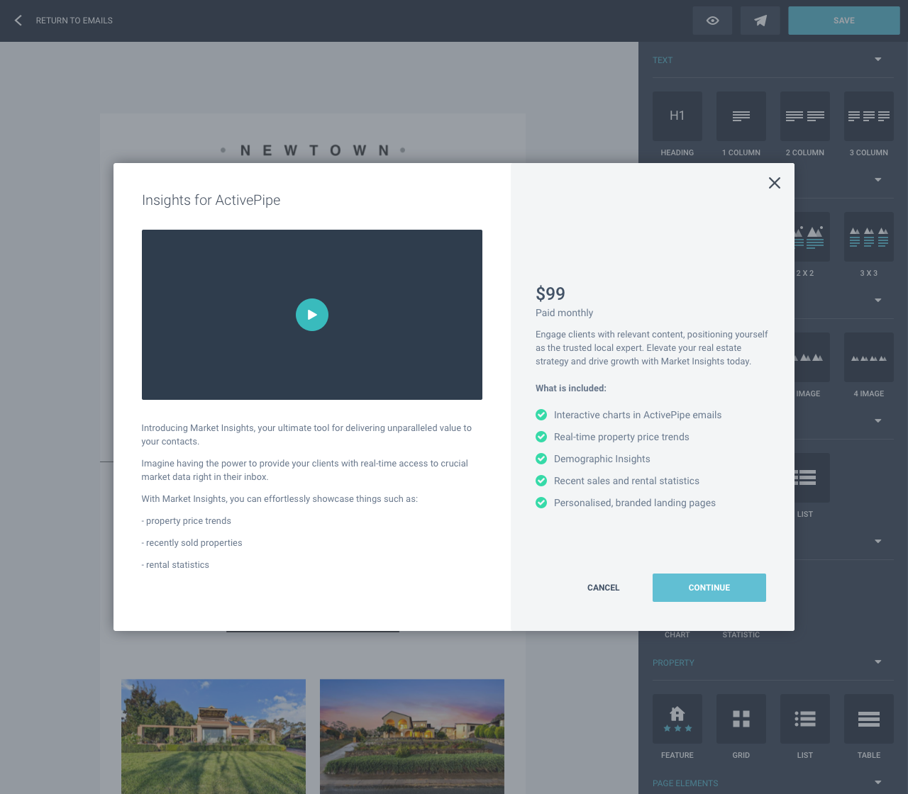Viewport: 908px width, 794px height.
Task: Click the 'Paid monthly' text
Action: pyautogui.click(x=564, y=313)
